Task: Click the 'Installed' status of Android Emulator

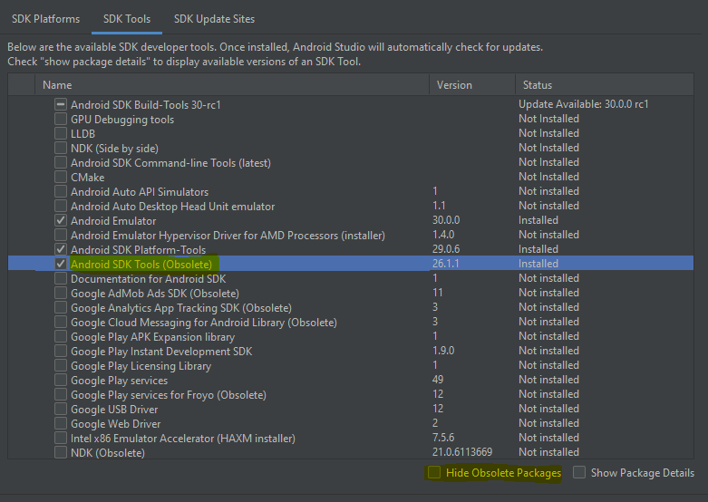Action: (538, 220)
